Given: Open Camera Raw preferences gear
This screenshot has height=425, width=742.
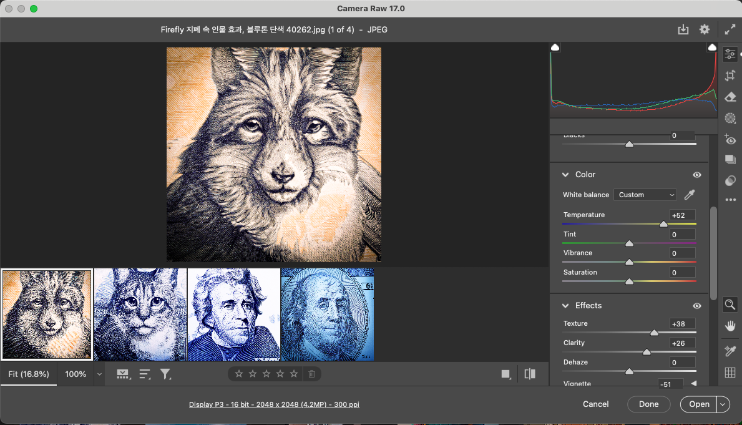Looking at the screenshot, I should (x=705, y=29).
